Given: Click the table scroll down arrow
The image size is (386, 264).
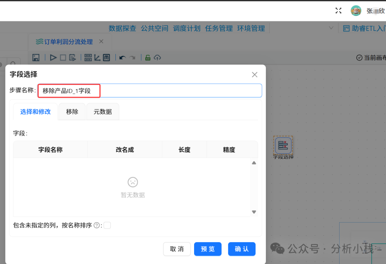Looking at the screenshot, I should (254, 212).
